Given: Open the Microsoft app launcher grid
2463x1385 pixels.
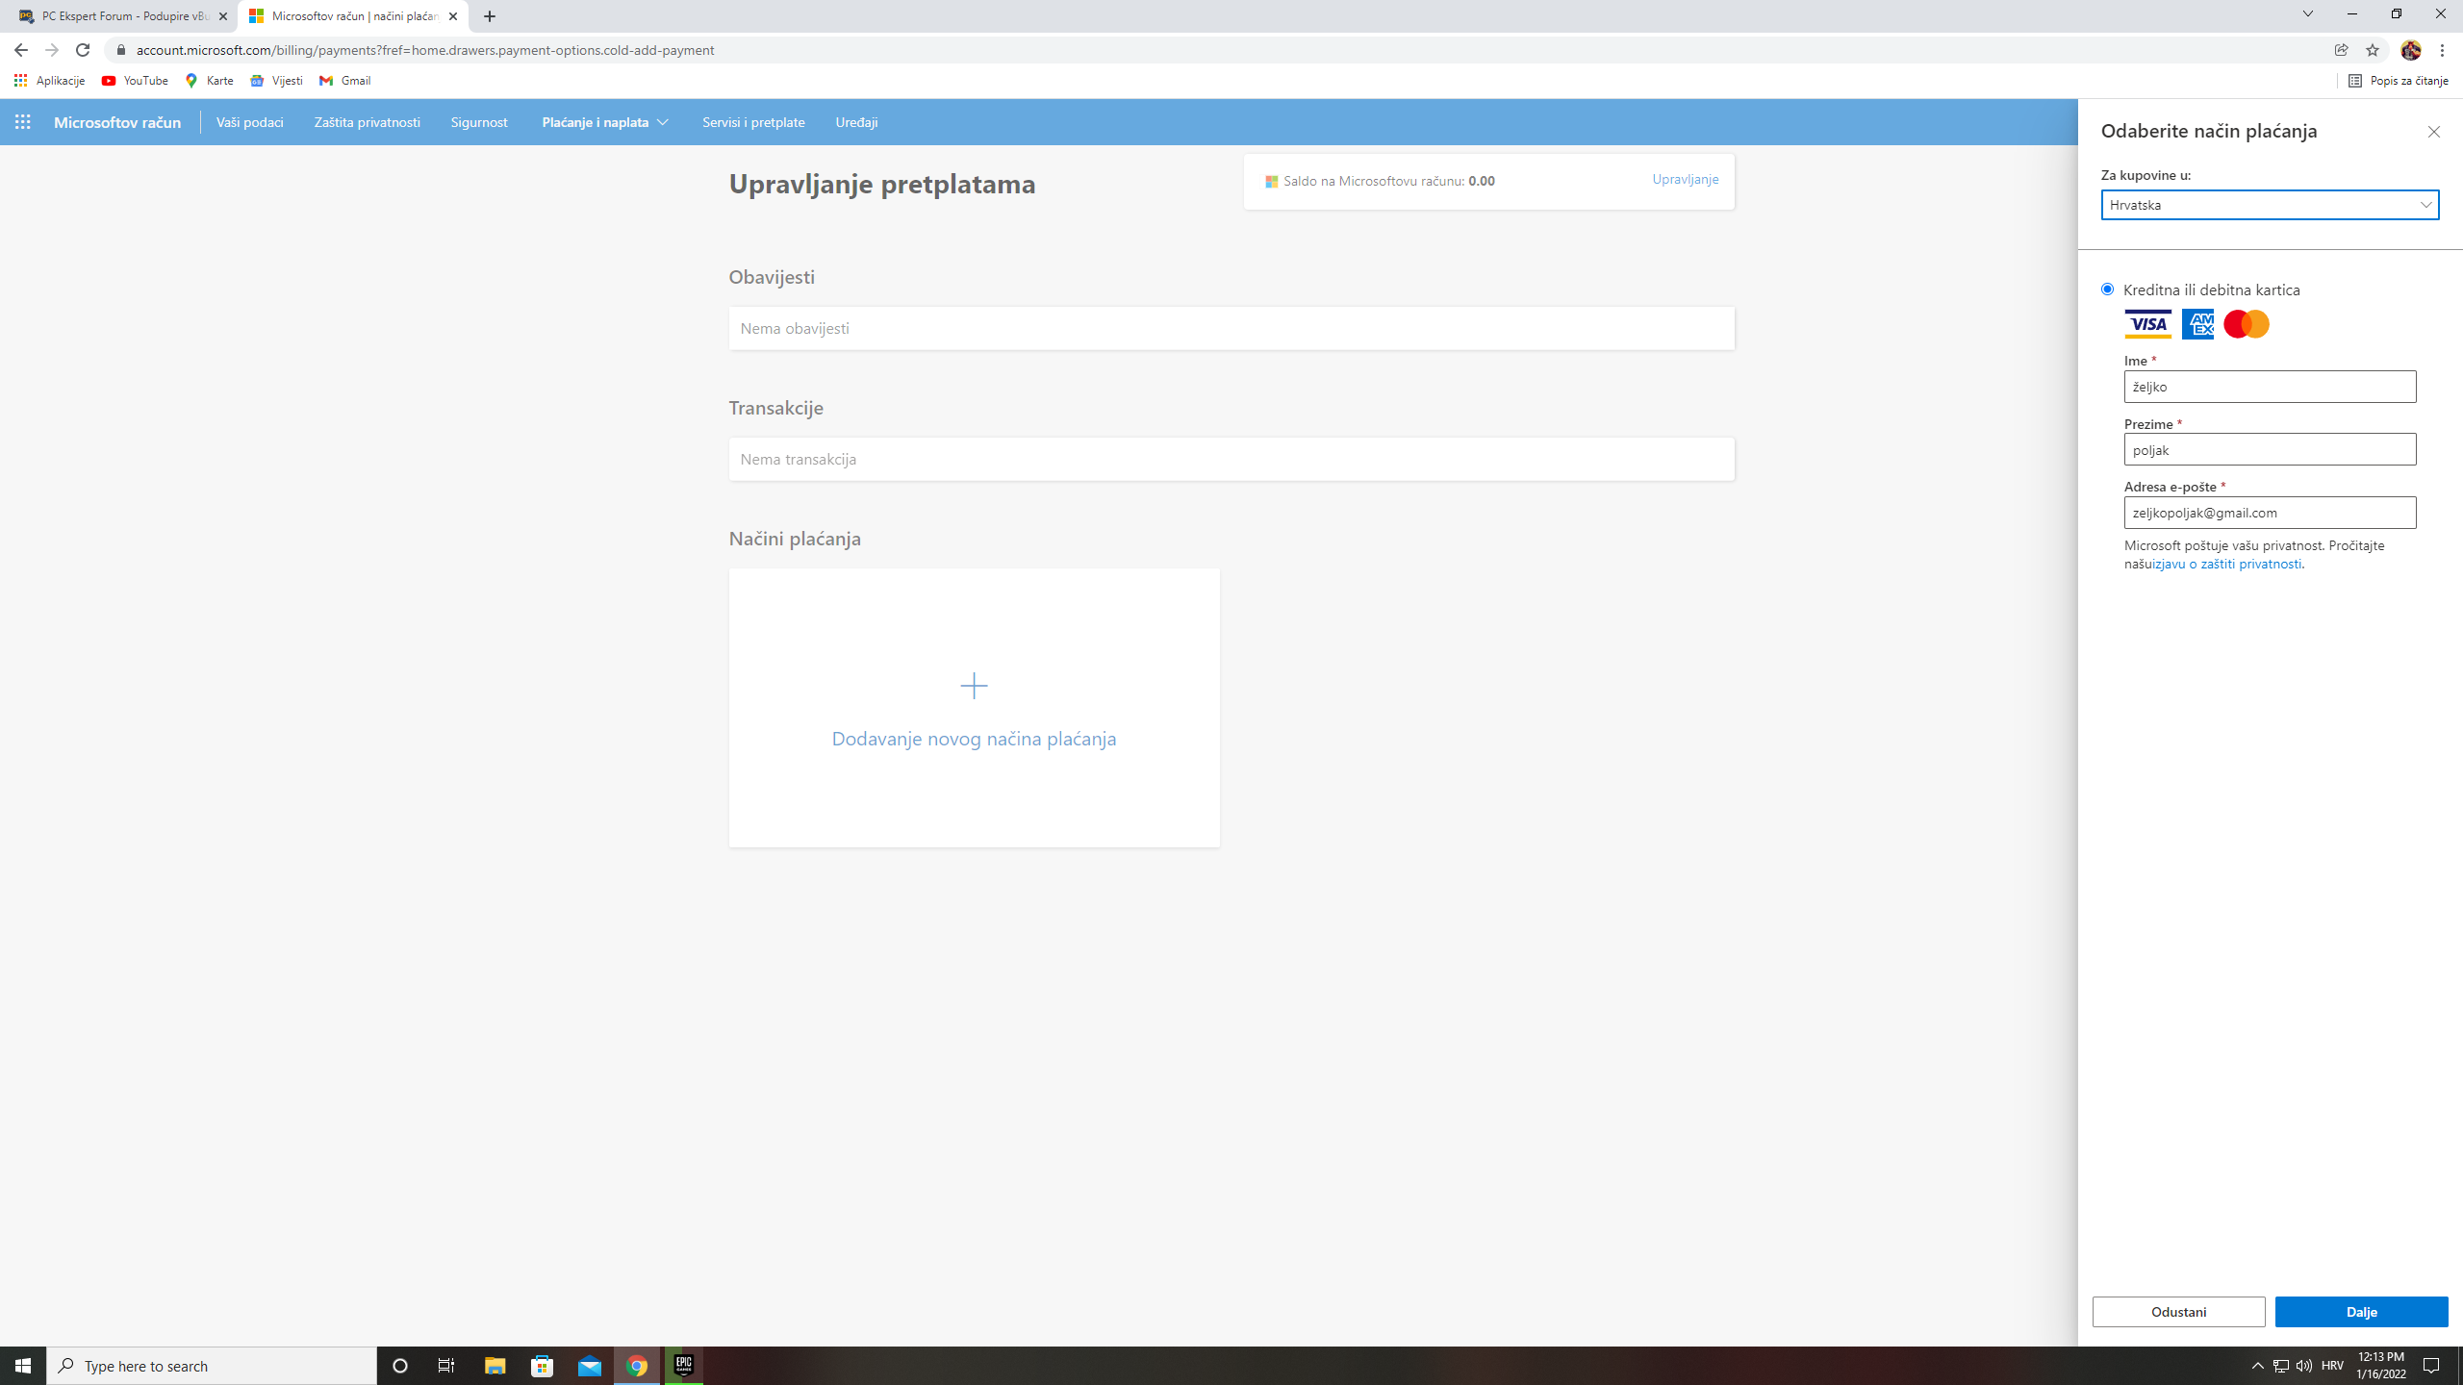Looking at the screenshot, I should point(23,122).
